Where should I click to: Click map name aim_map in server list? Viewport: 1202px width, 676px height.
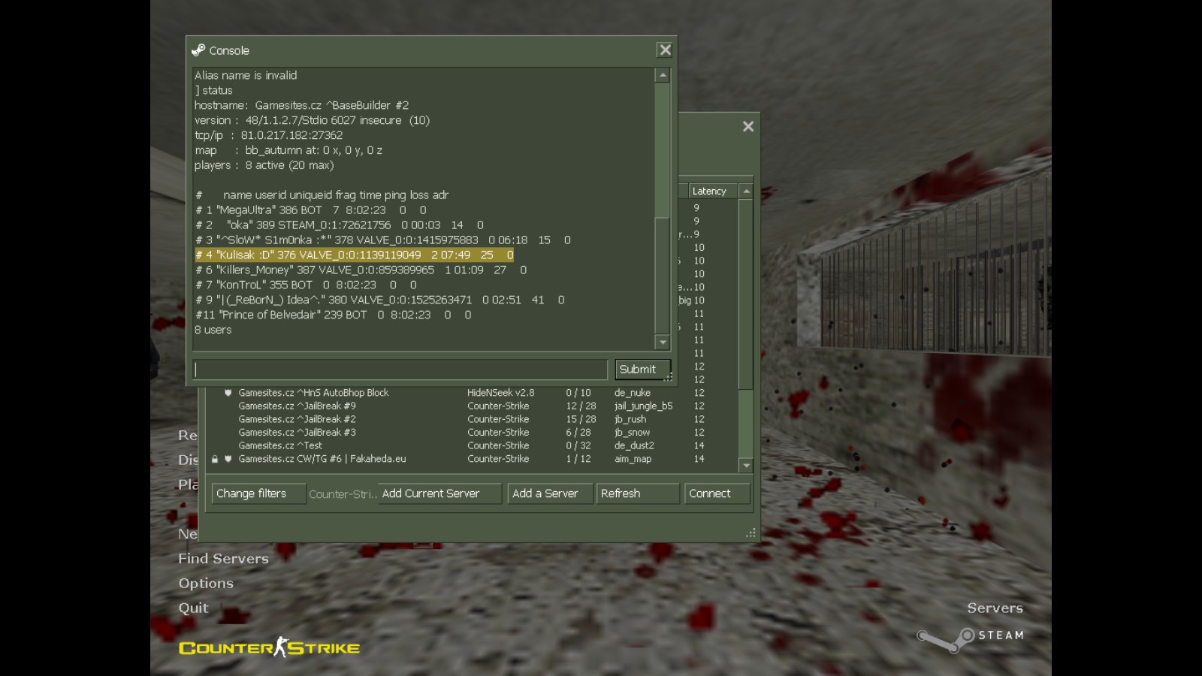(x=633, y=459)
